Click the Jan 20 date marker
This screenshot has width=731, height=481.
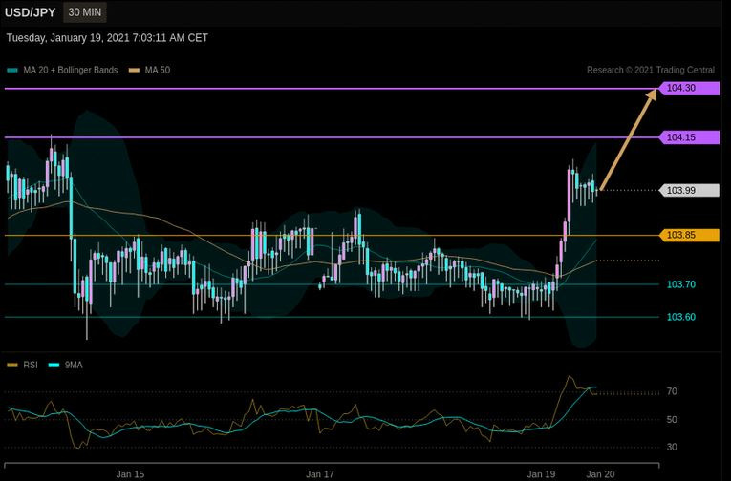click(x=600, y=474)
